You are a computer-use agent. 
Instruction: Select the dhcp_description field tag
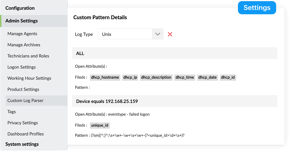[156, 77]
